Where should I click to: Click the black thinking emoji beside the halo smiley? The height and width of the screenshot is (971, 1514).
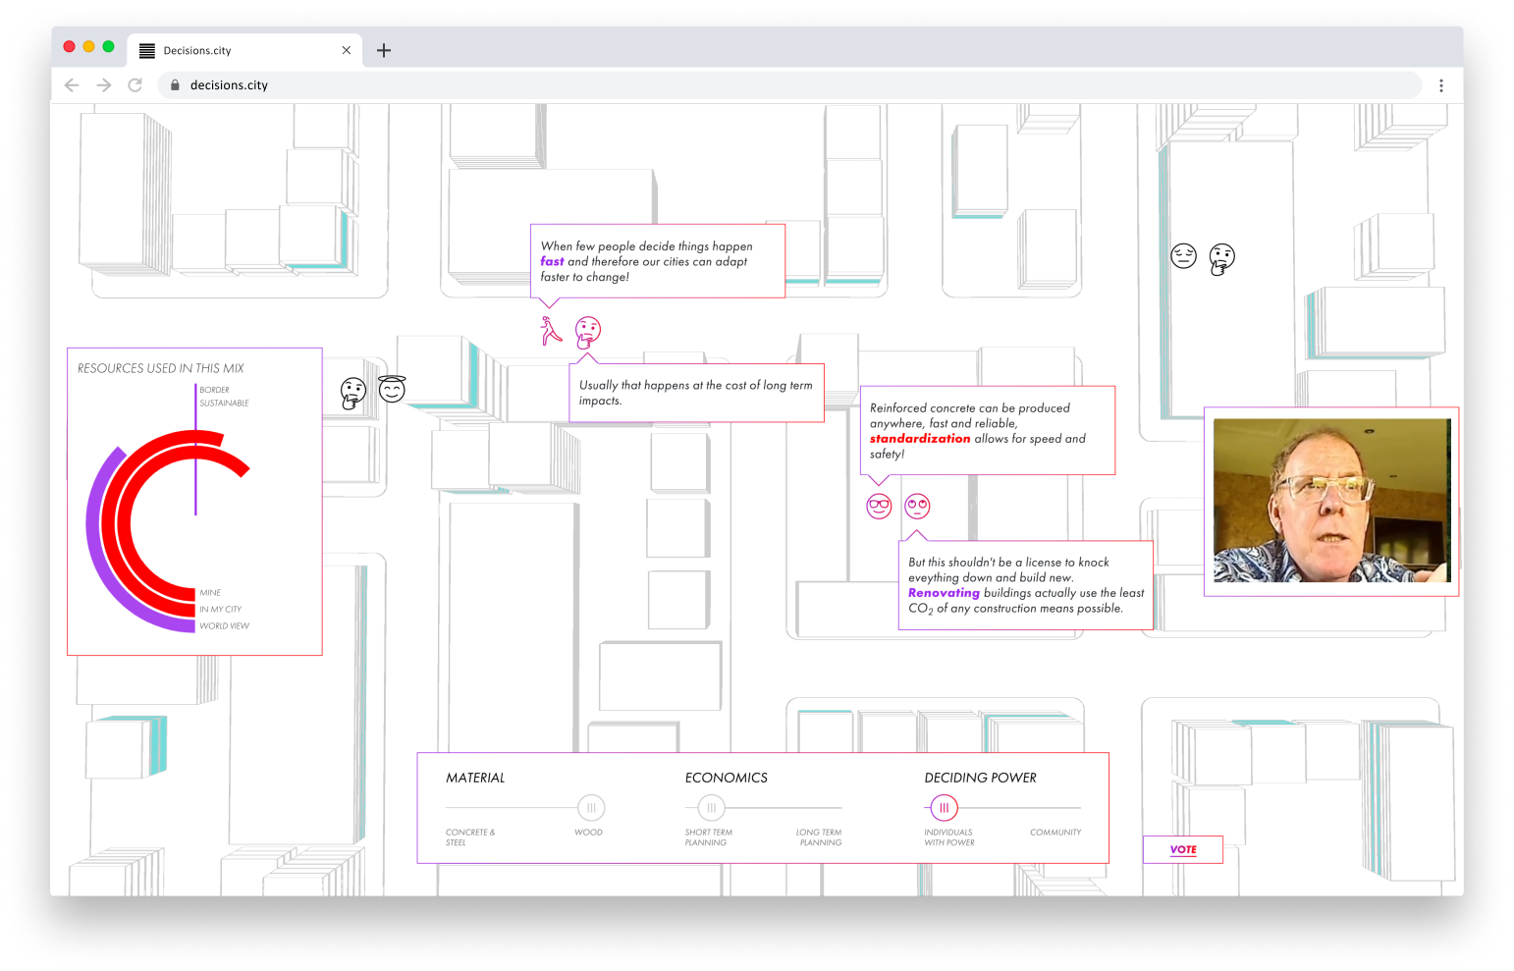pos(353,393)
